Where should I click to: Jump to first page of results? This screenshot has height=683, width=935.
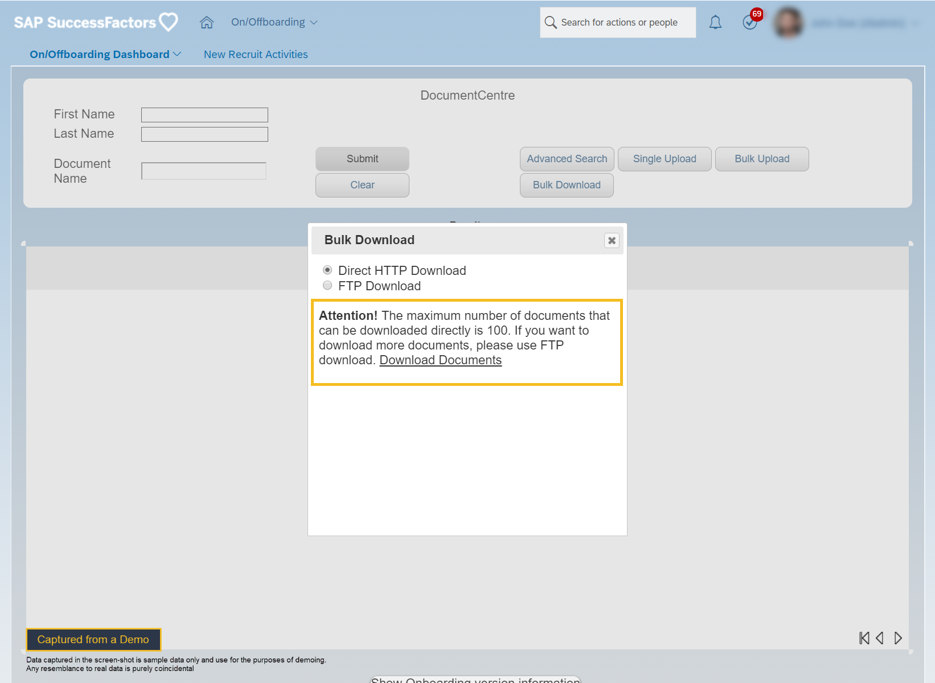[864, 638]
